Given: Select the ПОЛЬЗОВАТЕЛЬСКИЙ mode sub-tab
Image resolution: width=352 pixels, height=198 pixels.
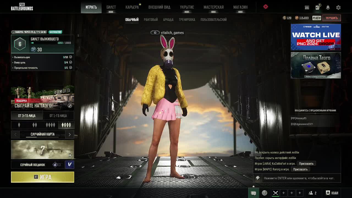Looking at the screenshot, I should pyautogui.click(x=214, y=20).
